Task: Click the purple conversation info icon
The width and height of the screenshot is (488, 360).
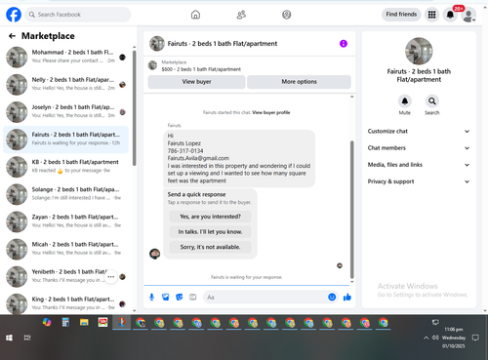Action: [344, 44]
